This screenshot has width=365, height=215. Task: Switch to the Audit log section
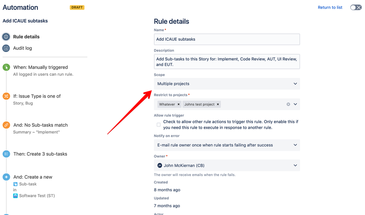point(22,48)
